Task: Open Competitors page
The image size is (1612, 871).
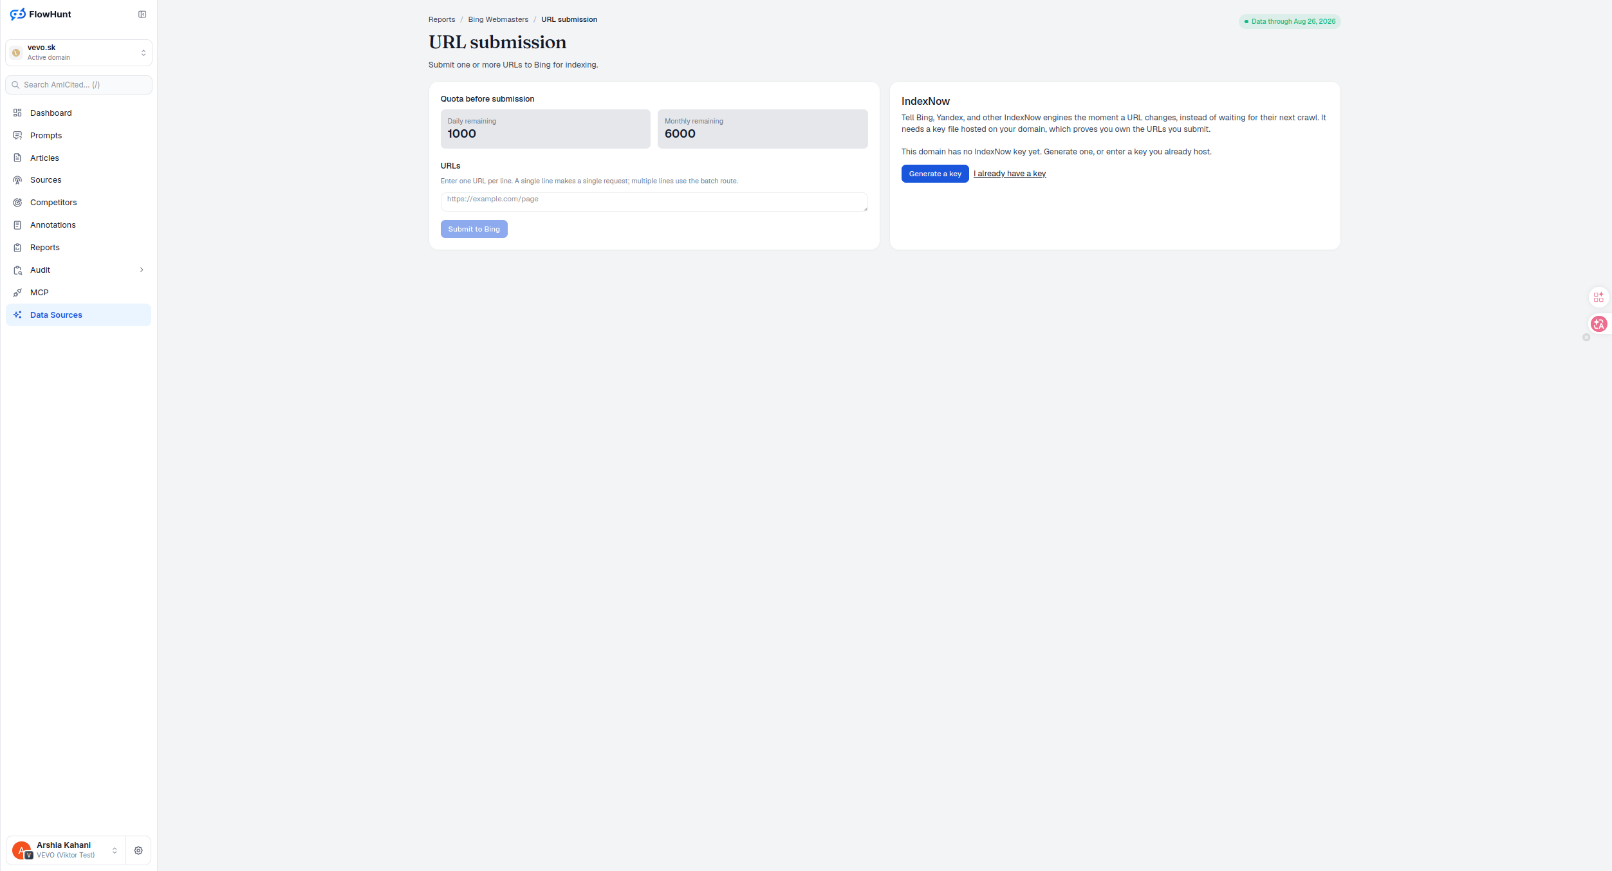Action: coord(79,203)
